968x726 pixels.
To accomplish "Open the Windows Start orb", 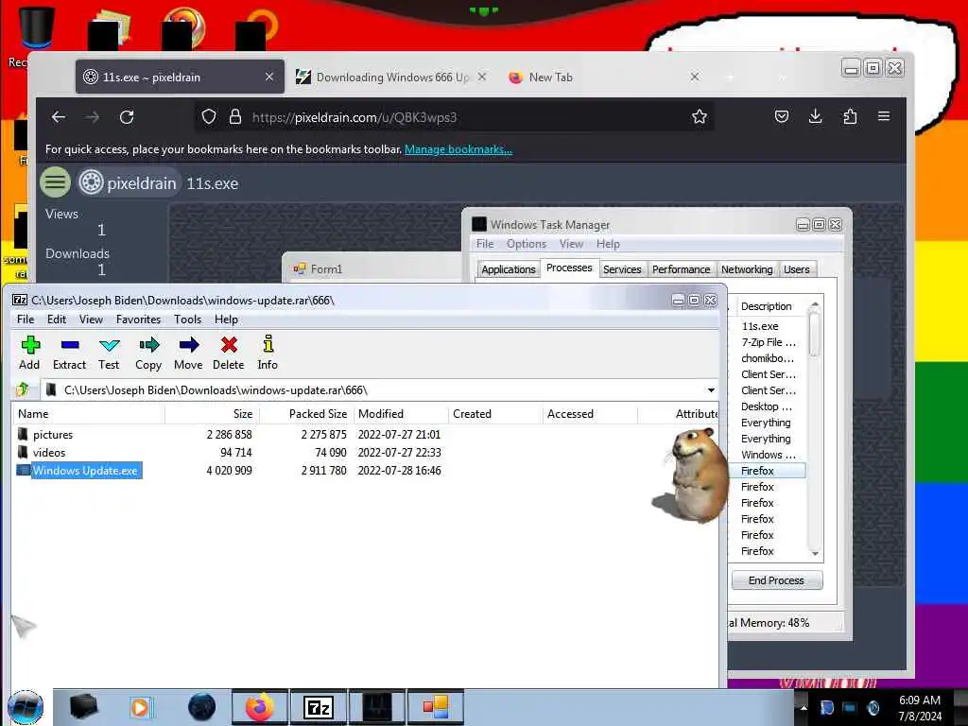I will pyautogui.click(x=26, y=707).
